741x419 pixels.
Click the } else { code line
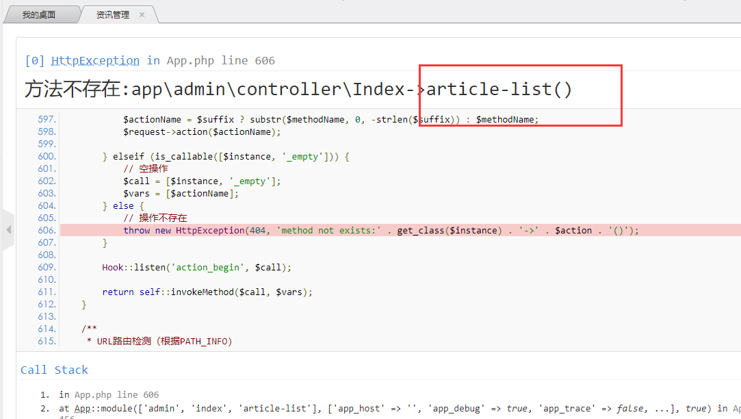click(123, 205)
